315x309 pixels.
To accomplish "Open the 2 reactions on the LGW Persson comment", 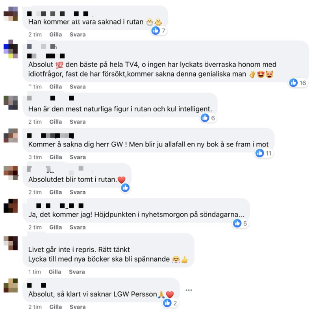I will 170,303.
